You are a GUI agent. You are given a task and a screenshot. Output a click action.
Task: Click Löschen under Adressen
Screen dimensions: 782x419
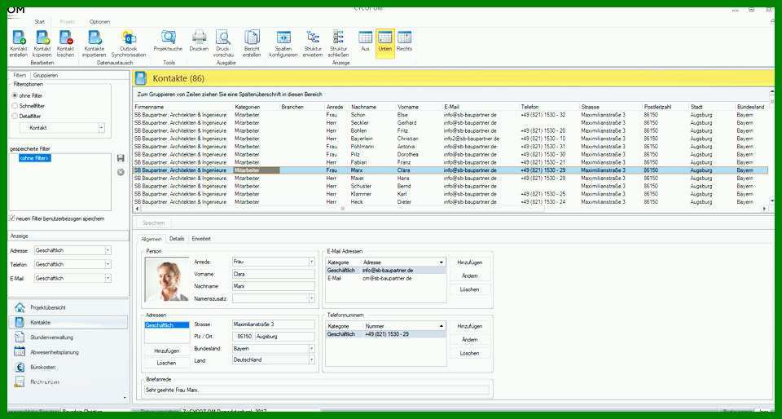click(166, 363)
